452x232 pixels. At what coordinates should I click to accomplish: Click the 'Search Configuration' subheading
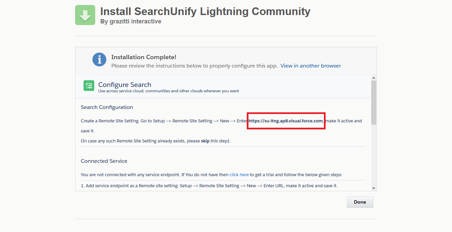pos(107,107)
